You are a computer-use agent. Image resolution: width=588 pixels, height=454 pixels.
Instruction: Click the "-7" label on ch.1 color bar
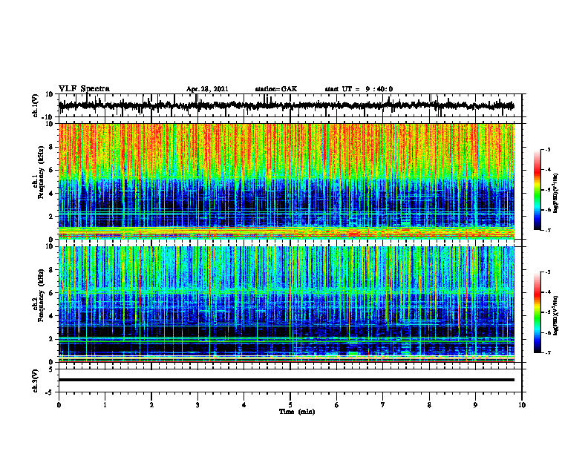point(548,230)
